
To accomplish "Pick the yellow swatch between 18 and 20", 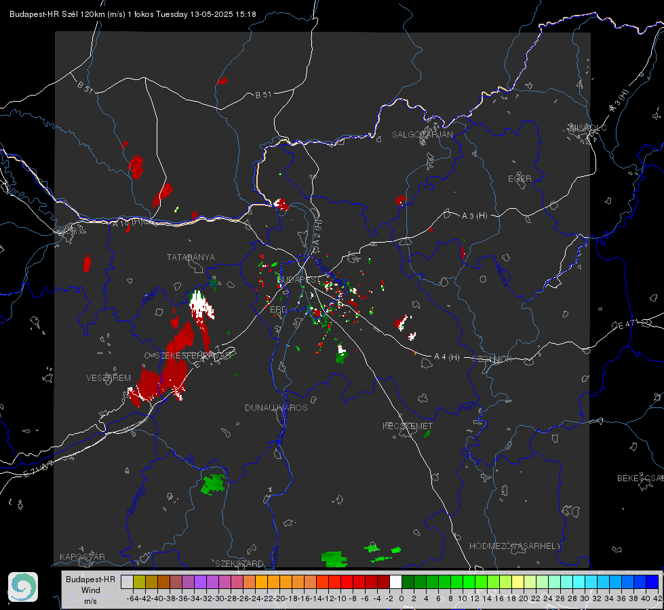I will coord(517,582).
